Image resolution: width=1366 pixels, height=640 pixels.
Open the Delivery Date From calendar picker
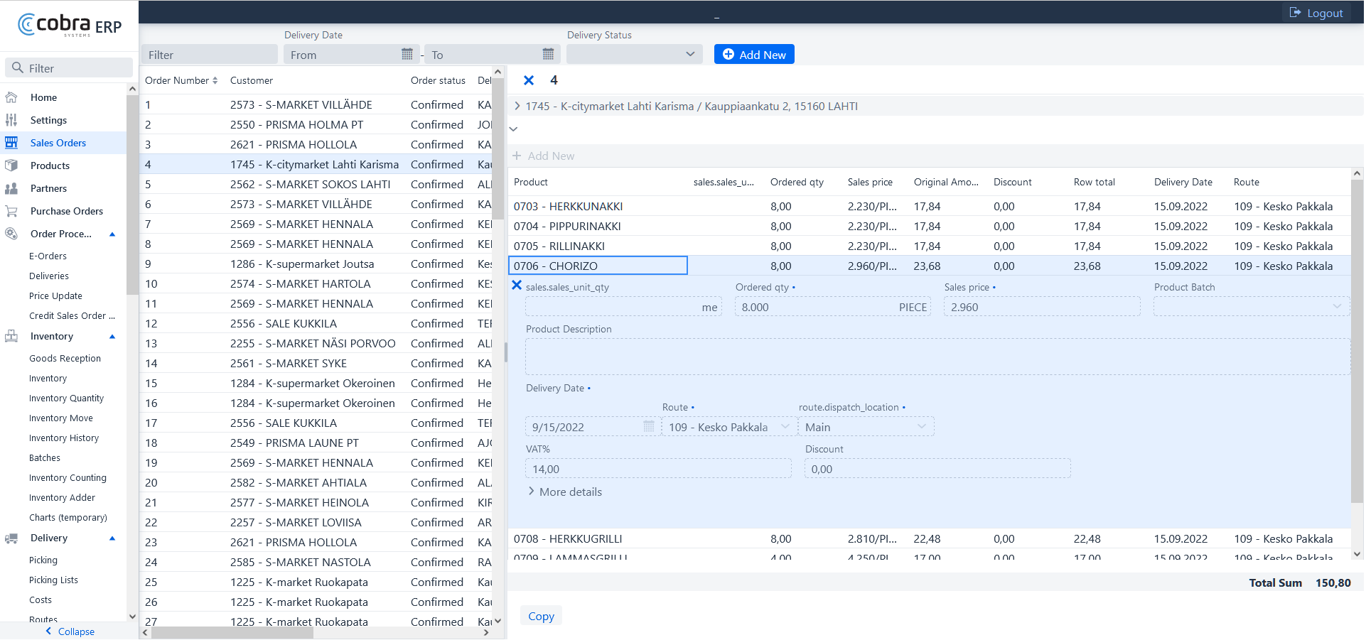406,54
